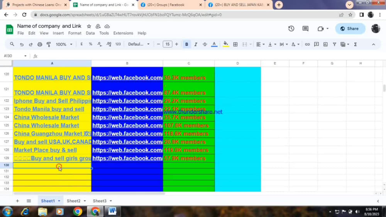Open the name box dropdown

tap(25, 56)
